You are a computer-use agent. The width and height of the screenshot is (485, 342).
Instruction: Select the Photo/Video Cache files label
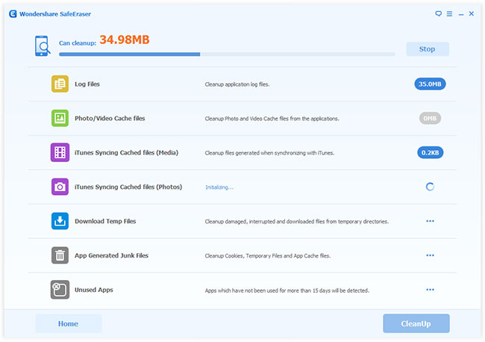110,118
